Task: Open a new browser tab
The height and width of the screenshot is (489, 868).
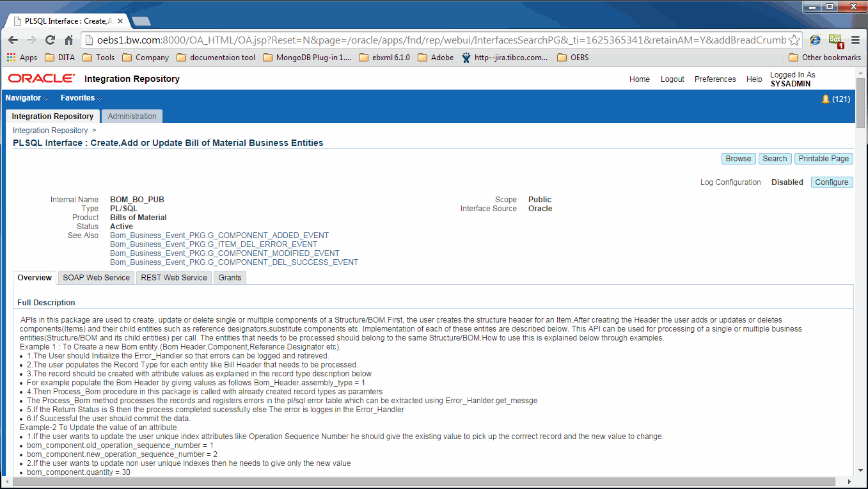Action: click(141, 20)
